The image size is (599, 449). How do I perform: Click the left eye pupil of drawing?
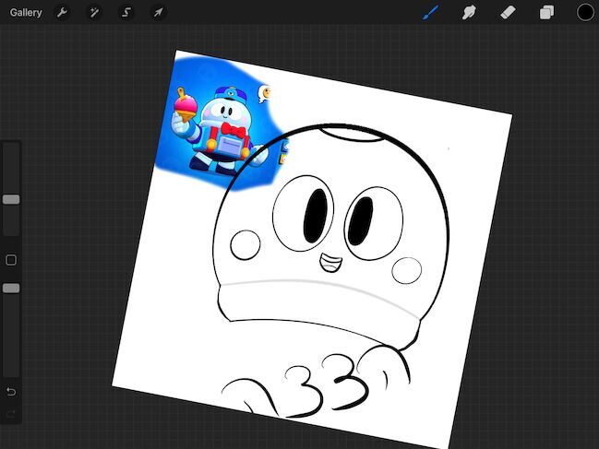(x=316, y=216)
